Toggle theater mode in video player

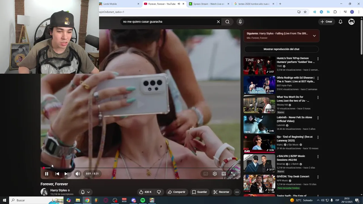tap(224, 174)
